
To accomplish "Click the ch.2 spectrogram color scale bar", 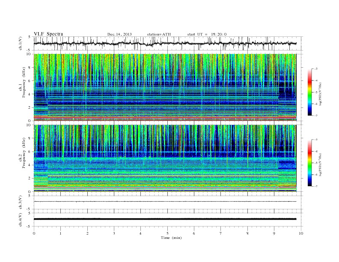I will point(310,163).
